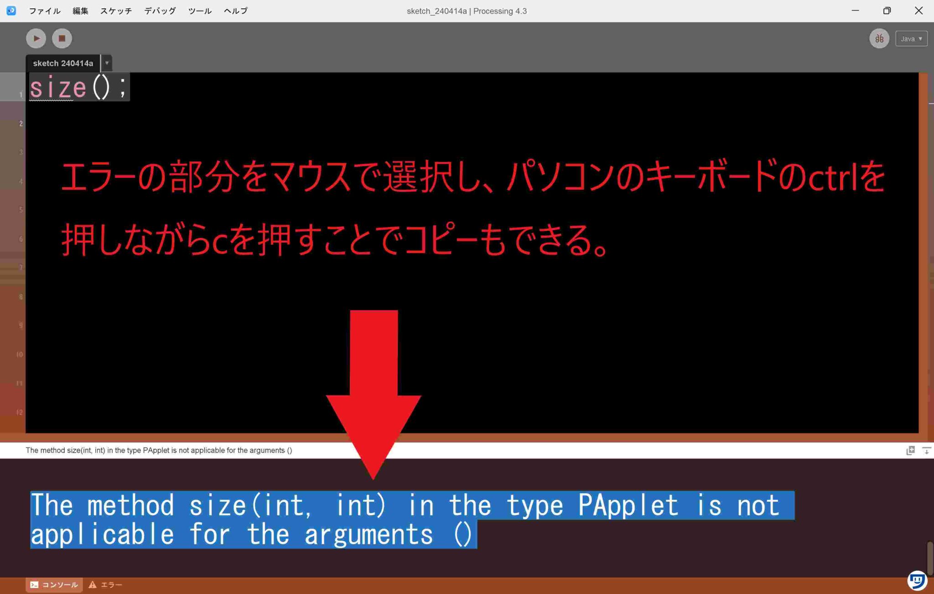Viewport: 934px width, 594px height.
Task: Click the ヘルプ menu item
Action: (235, 10)
